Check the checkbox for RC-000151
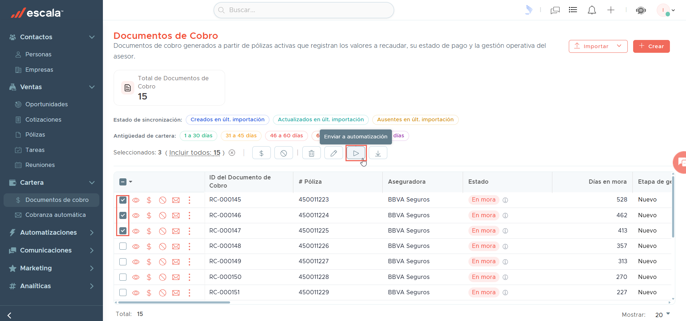This screenshot has width=686, height=321. pyautogui.click(x=123, y=292)
